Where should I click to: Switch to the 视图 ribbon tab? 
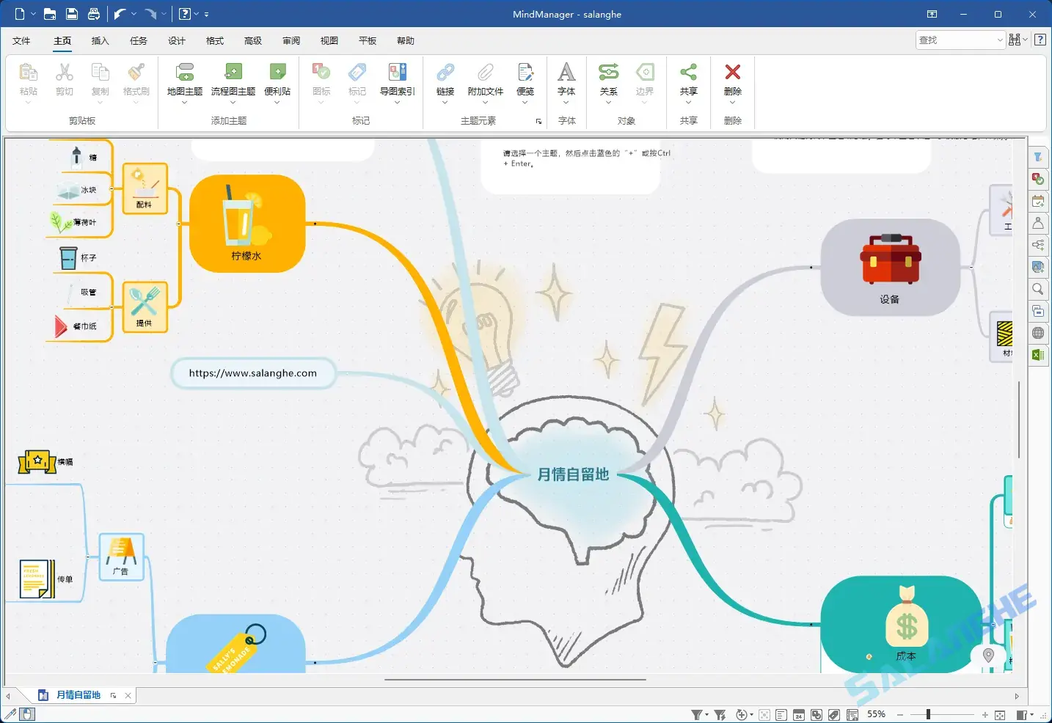[x=329, y=41]
